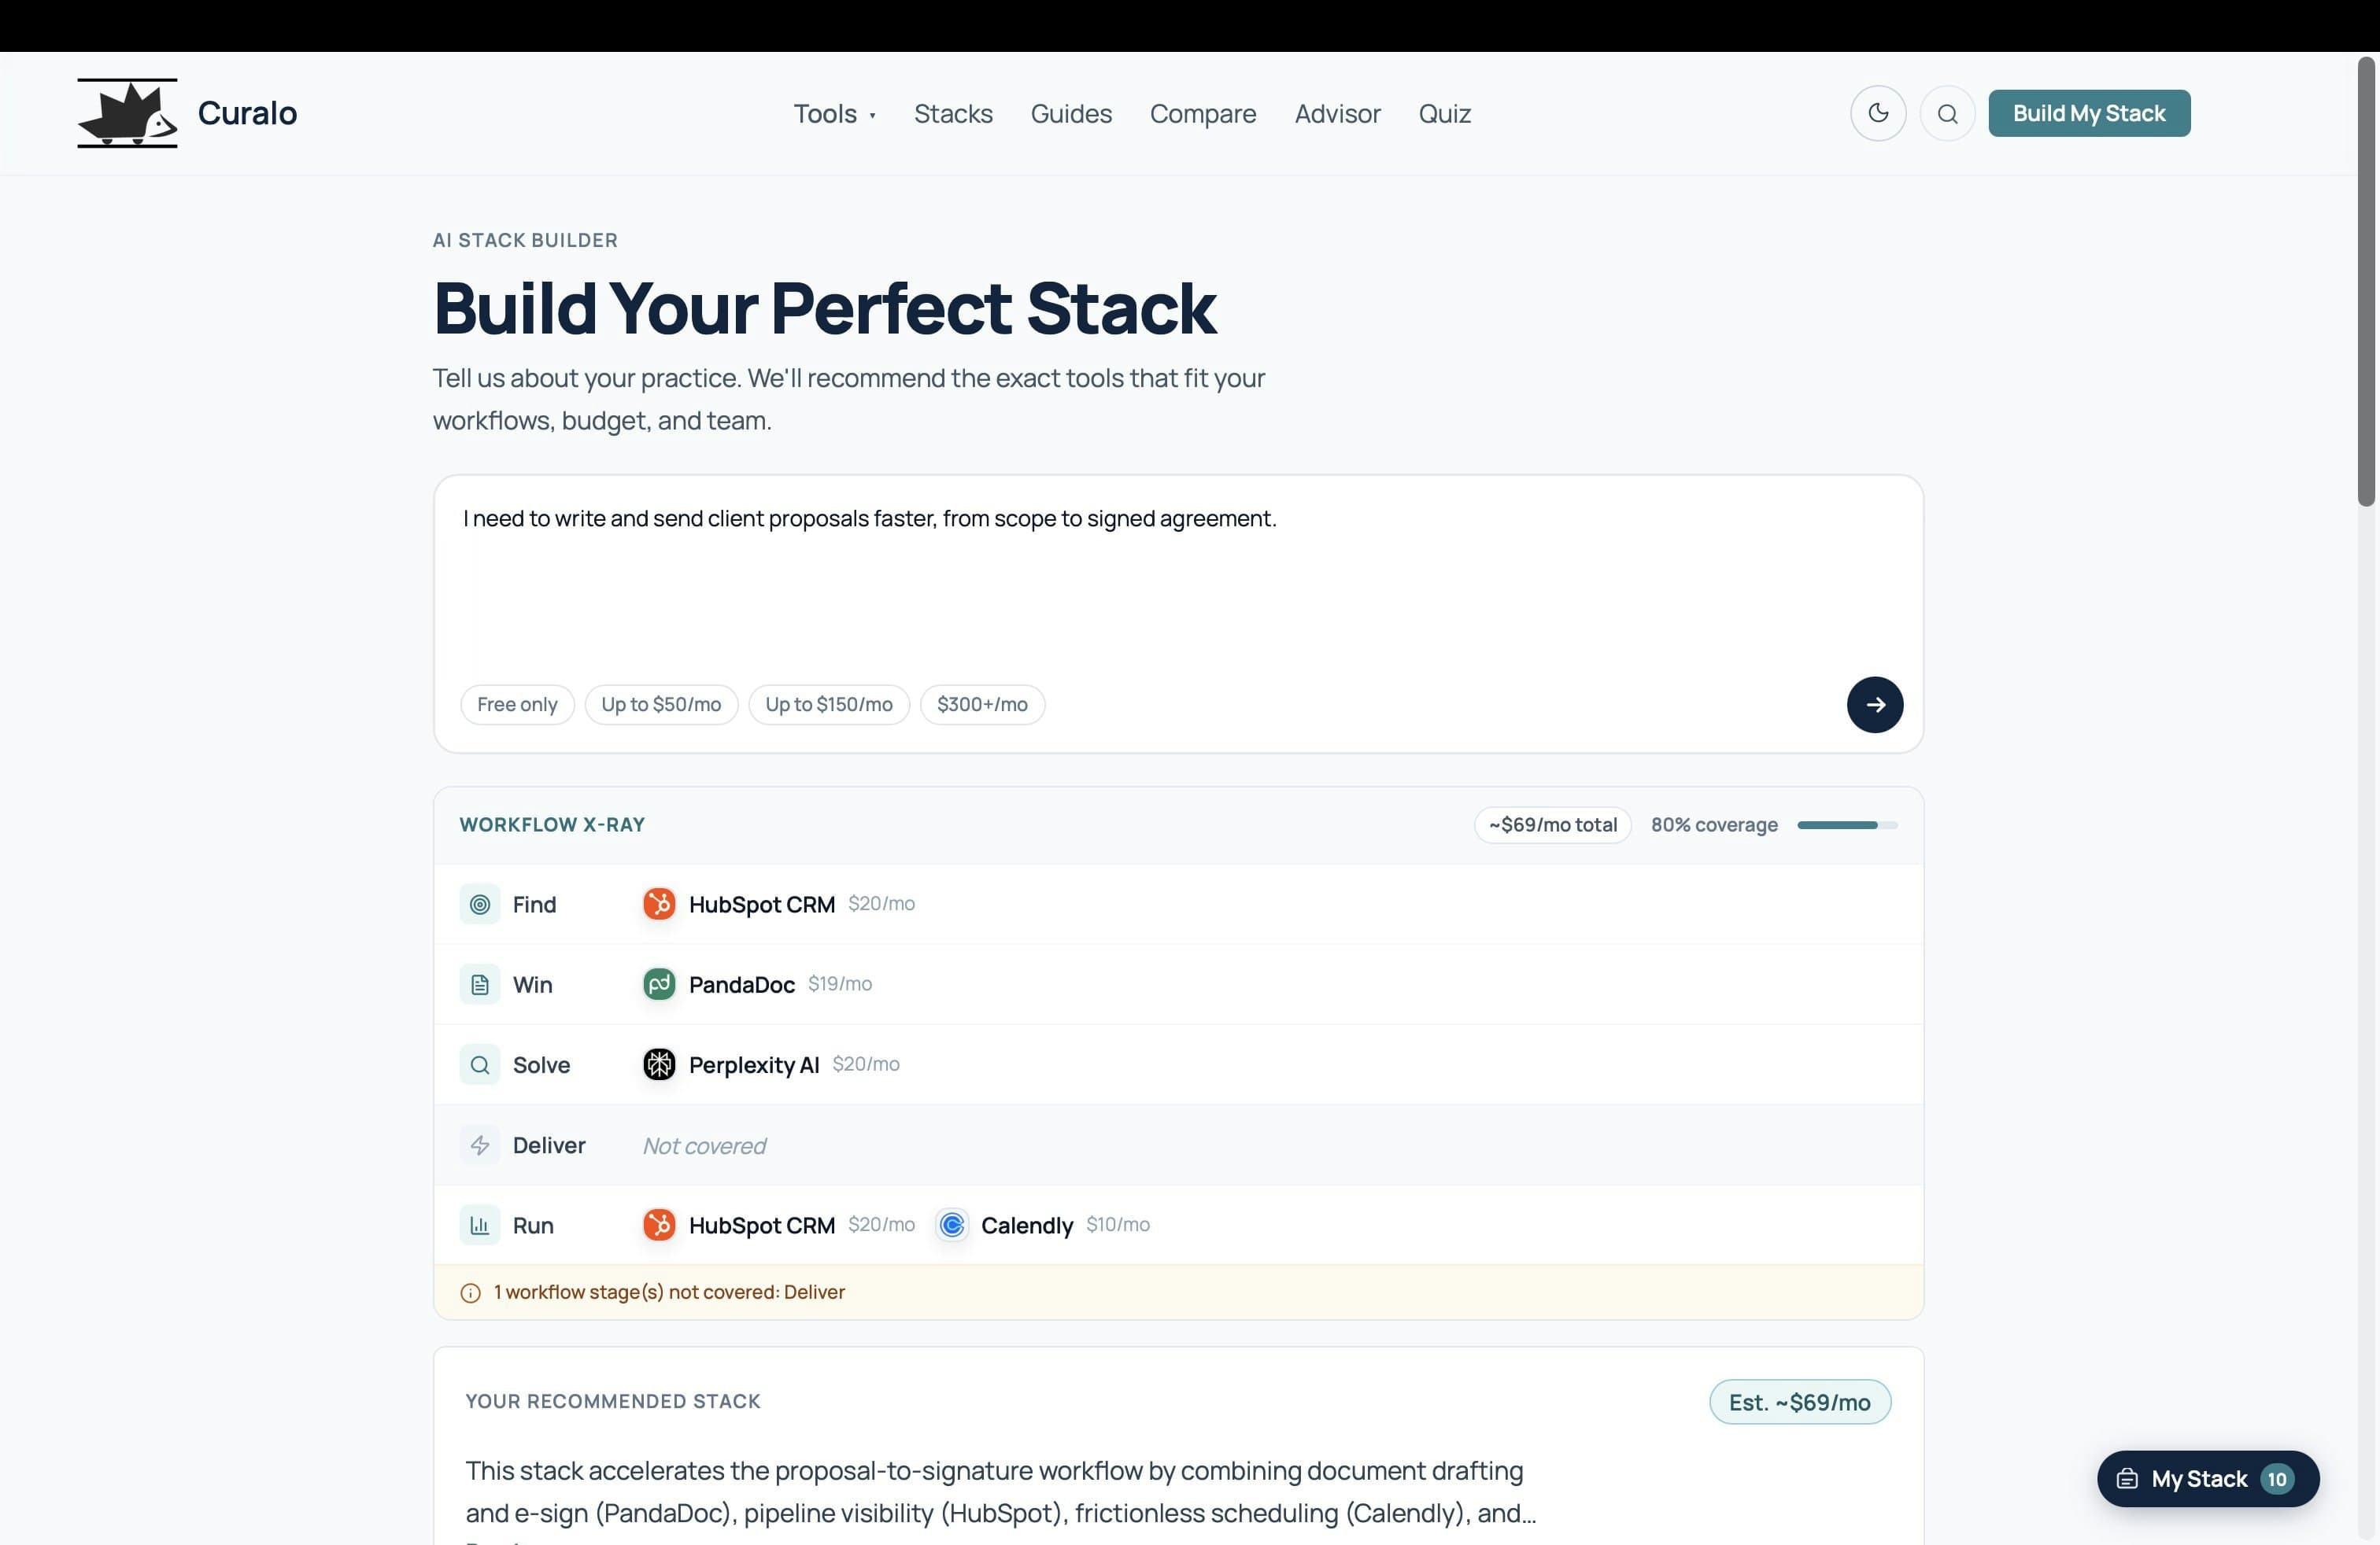Enable the $300+/mo budget filter

point(982,705)
